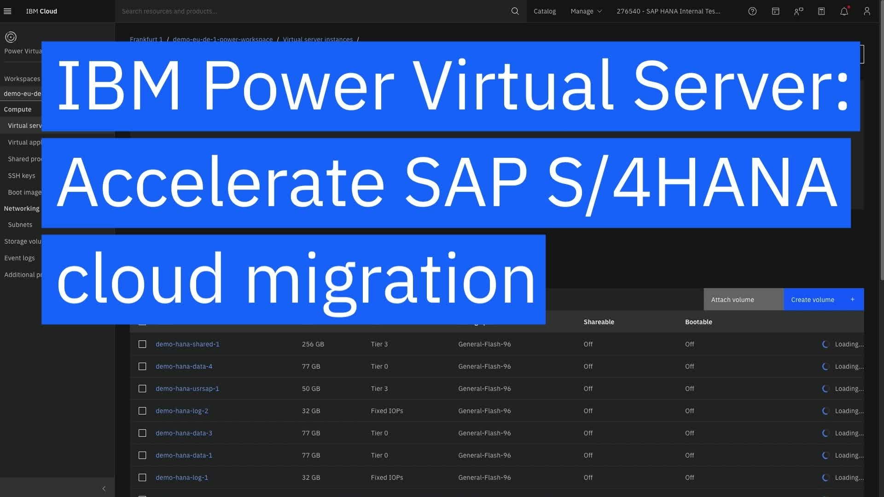Click the Frankfurt 1 breadcrumb
The image size is (884, 497).
click(x=146, y=39)
